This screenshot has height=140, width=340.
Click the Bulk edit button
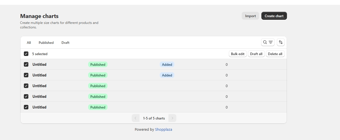tap(238, 54)
